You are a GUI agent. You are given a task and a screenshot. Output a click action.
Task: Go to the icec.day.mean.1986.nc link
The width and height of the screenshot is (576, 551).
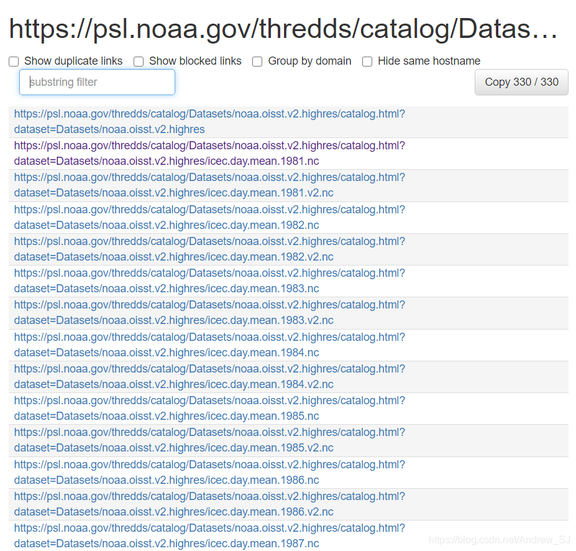[x=209, y=473]
